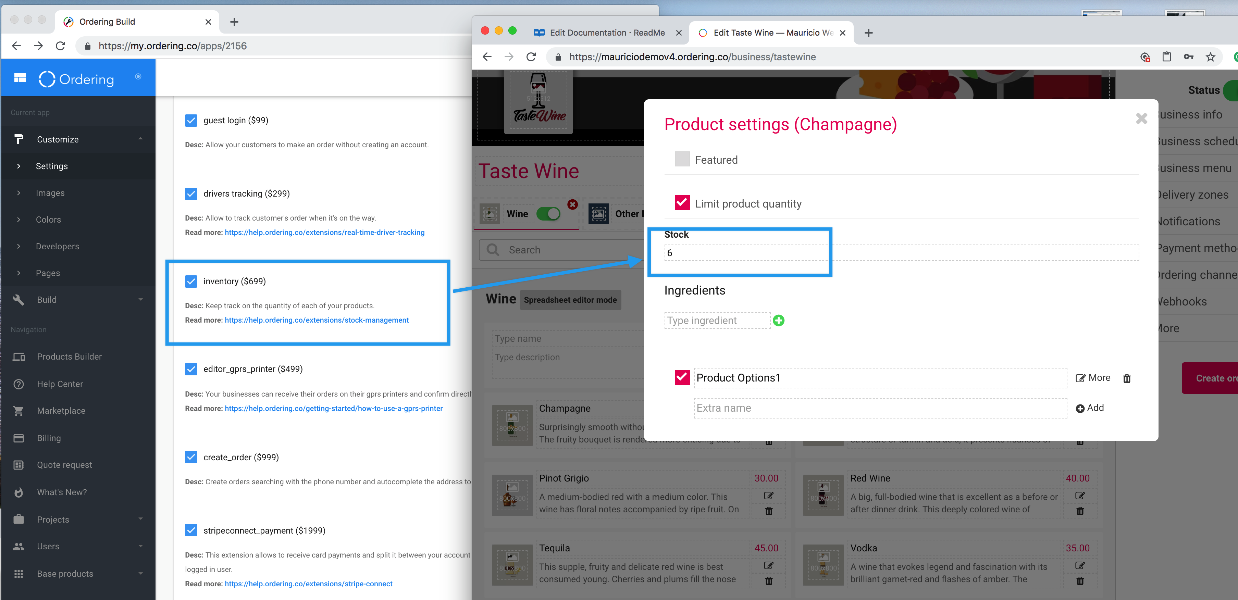Delete Product Options1 with trash icon
This screenshot has height=600, width=1238.
[x=1127, y=378]
